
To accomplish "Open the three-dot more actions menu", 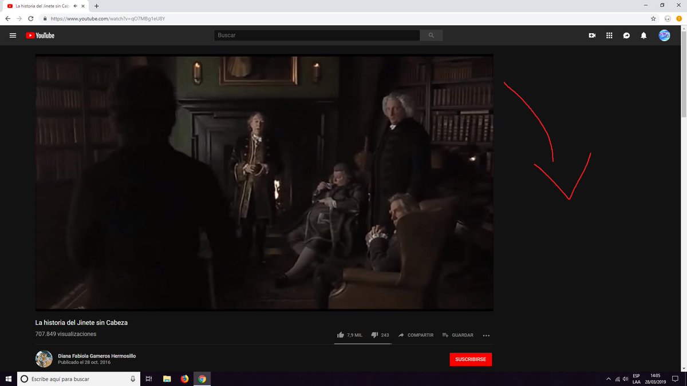I will click(486, 336).
